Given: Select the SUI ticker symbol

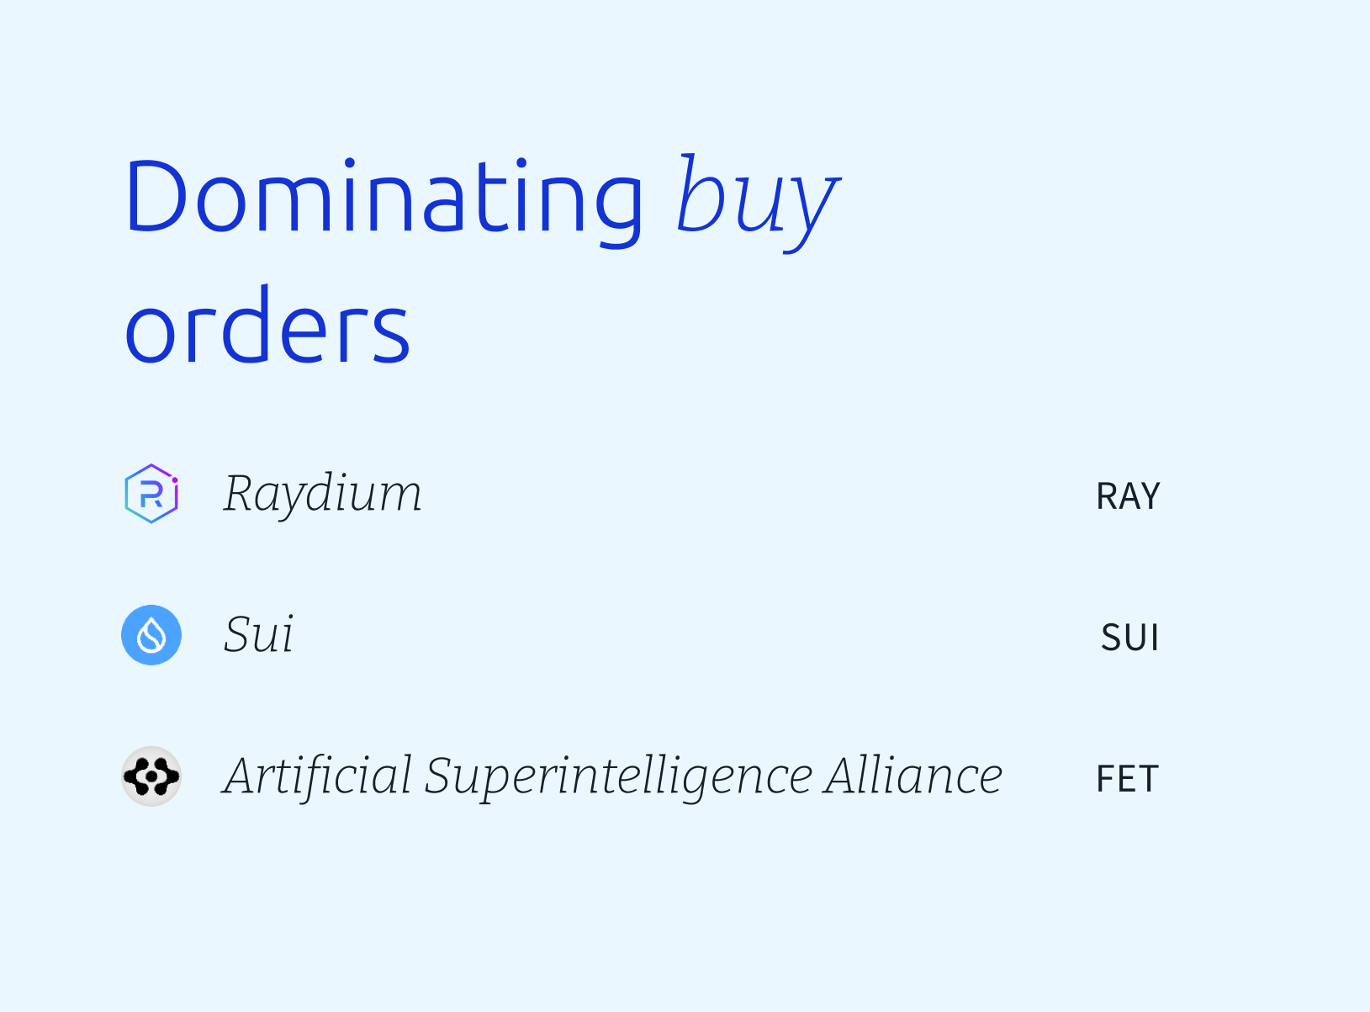Looking at the screenshot, I should click(x=1129, y=638).
